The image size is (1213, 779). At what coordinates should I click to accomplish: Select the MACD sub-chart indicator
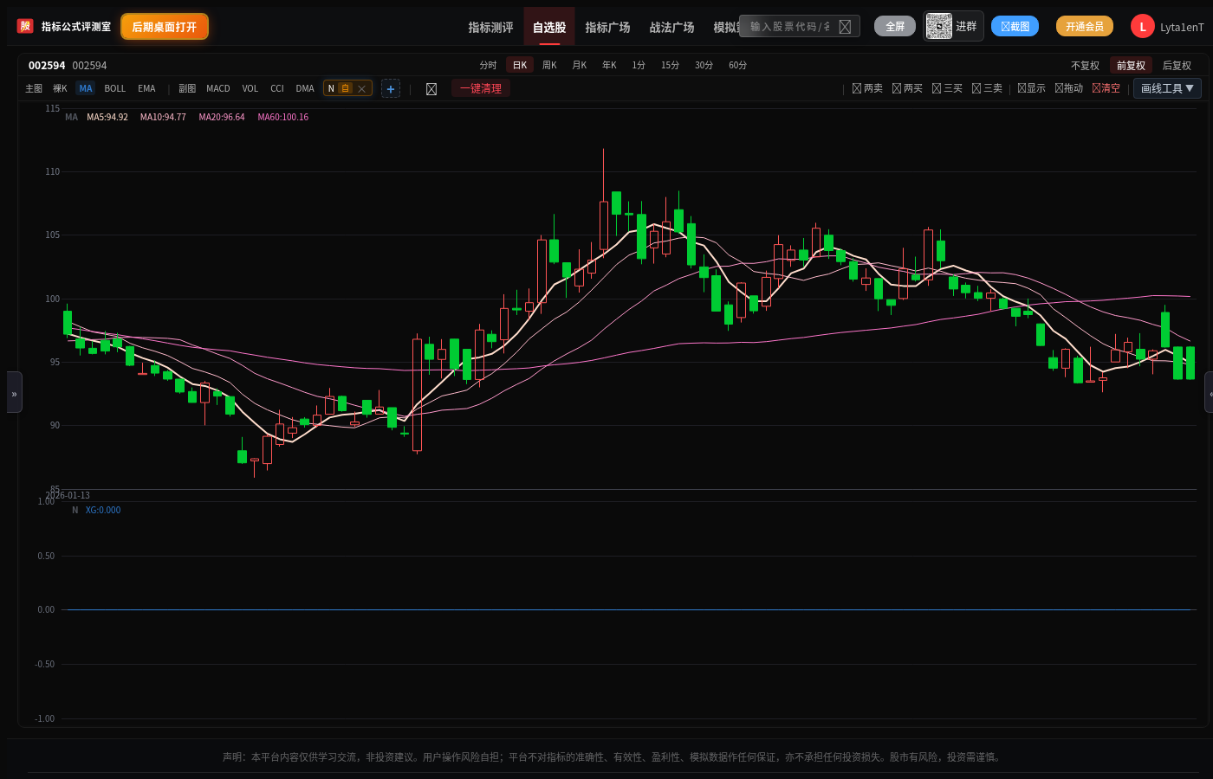click(218, 88)
